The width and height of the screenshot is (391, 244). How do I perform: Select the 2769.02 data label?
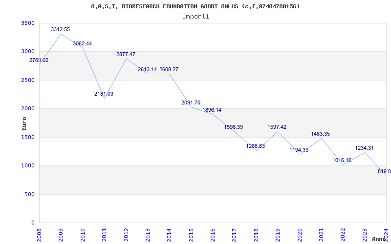pos(39,60)
